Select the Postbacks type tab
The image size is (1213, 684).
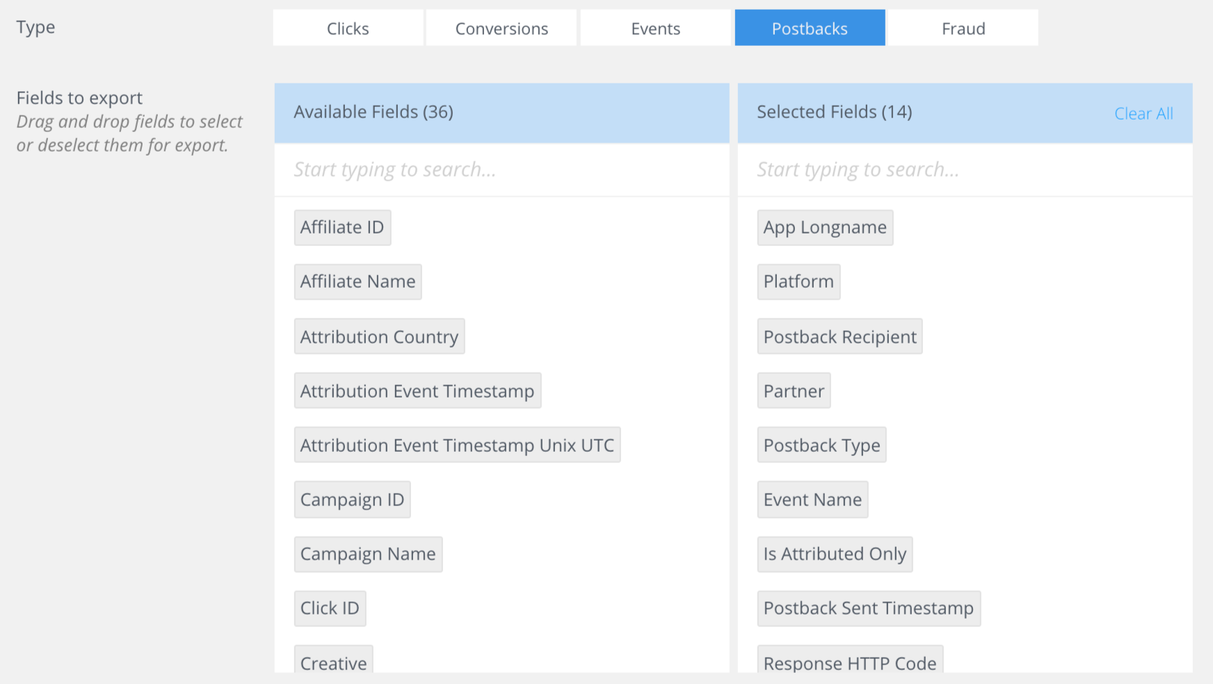810,28
